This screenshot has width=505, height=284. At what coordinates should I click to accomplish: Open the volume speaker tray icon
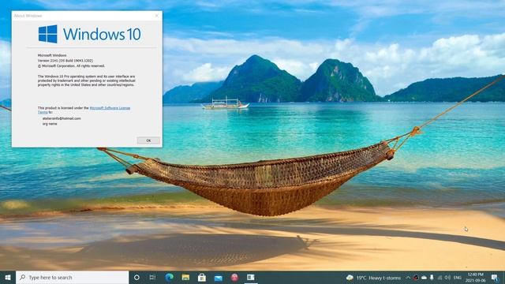pyautogui.click(x=447, y=278)
